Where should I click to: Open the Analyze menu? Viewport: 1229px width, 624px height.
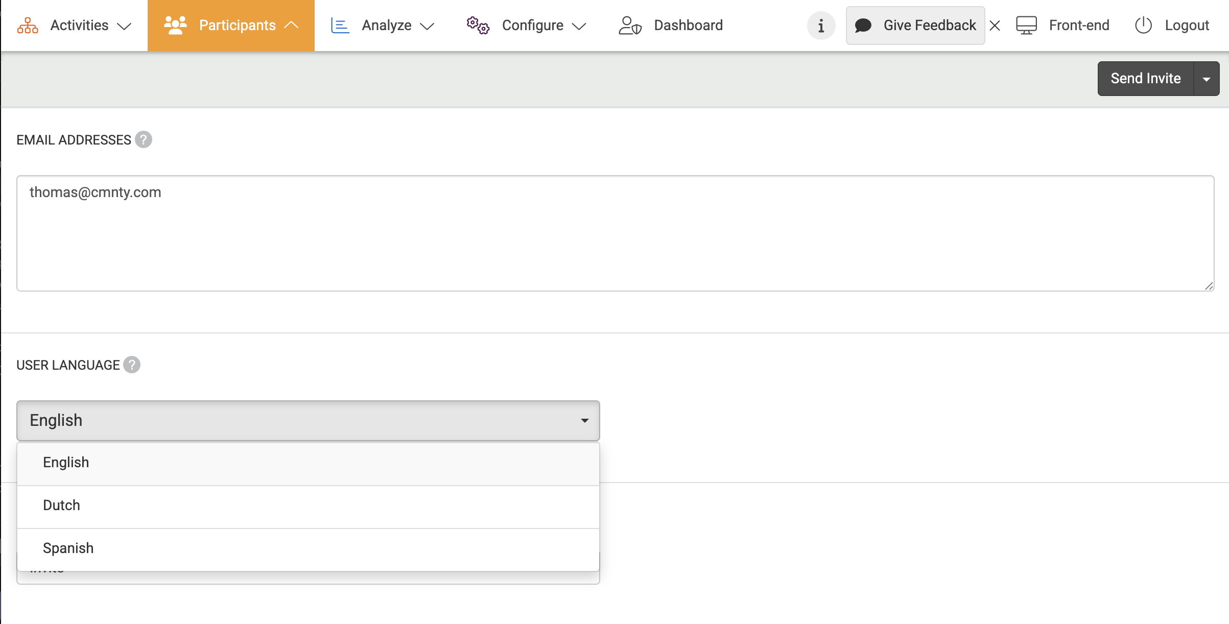(x=386, y=26)
